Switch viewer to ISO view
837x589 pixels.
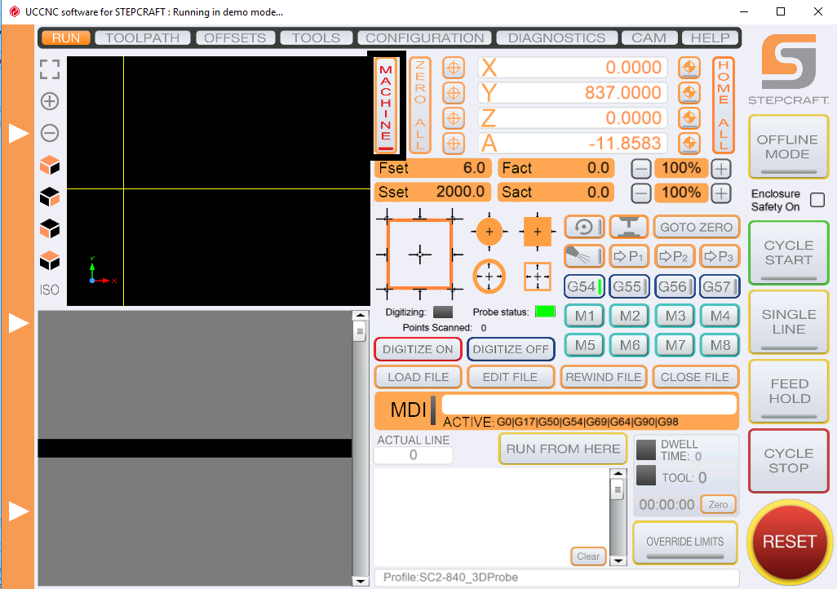tap(49, 290)
